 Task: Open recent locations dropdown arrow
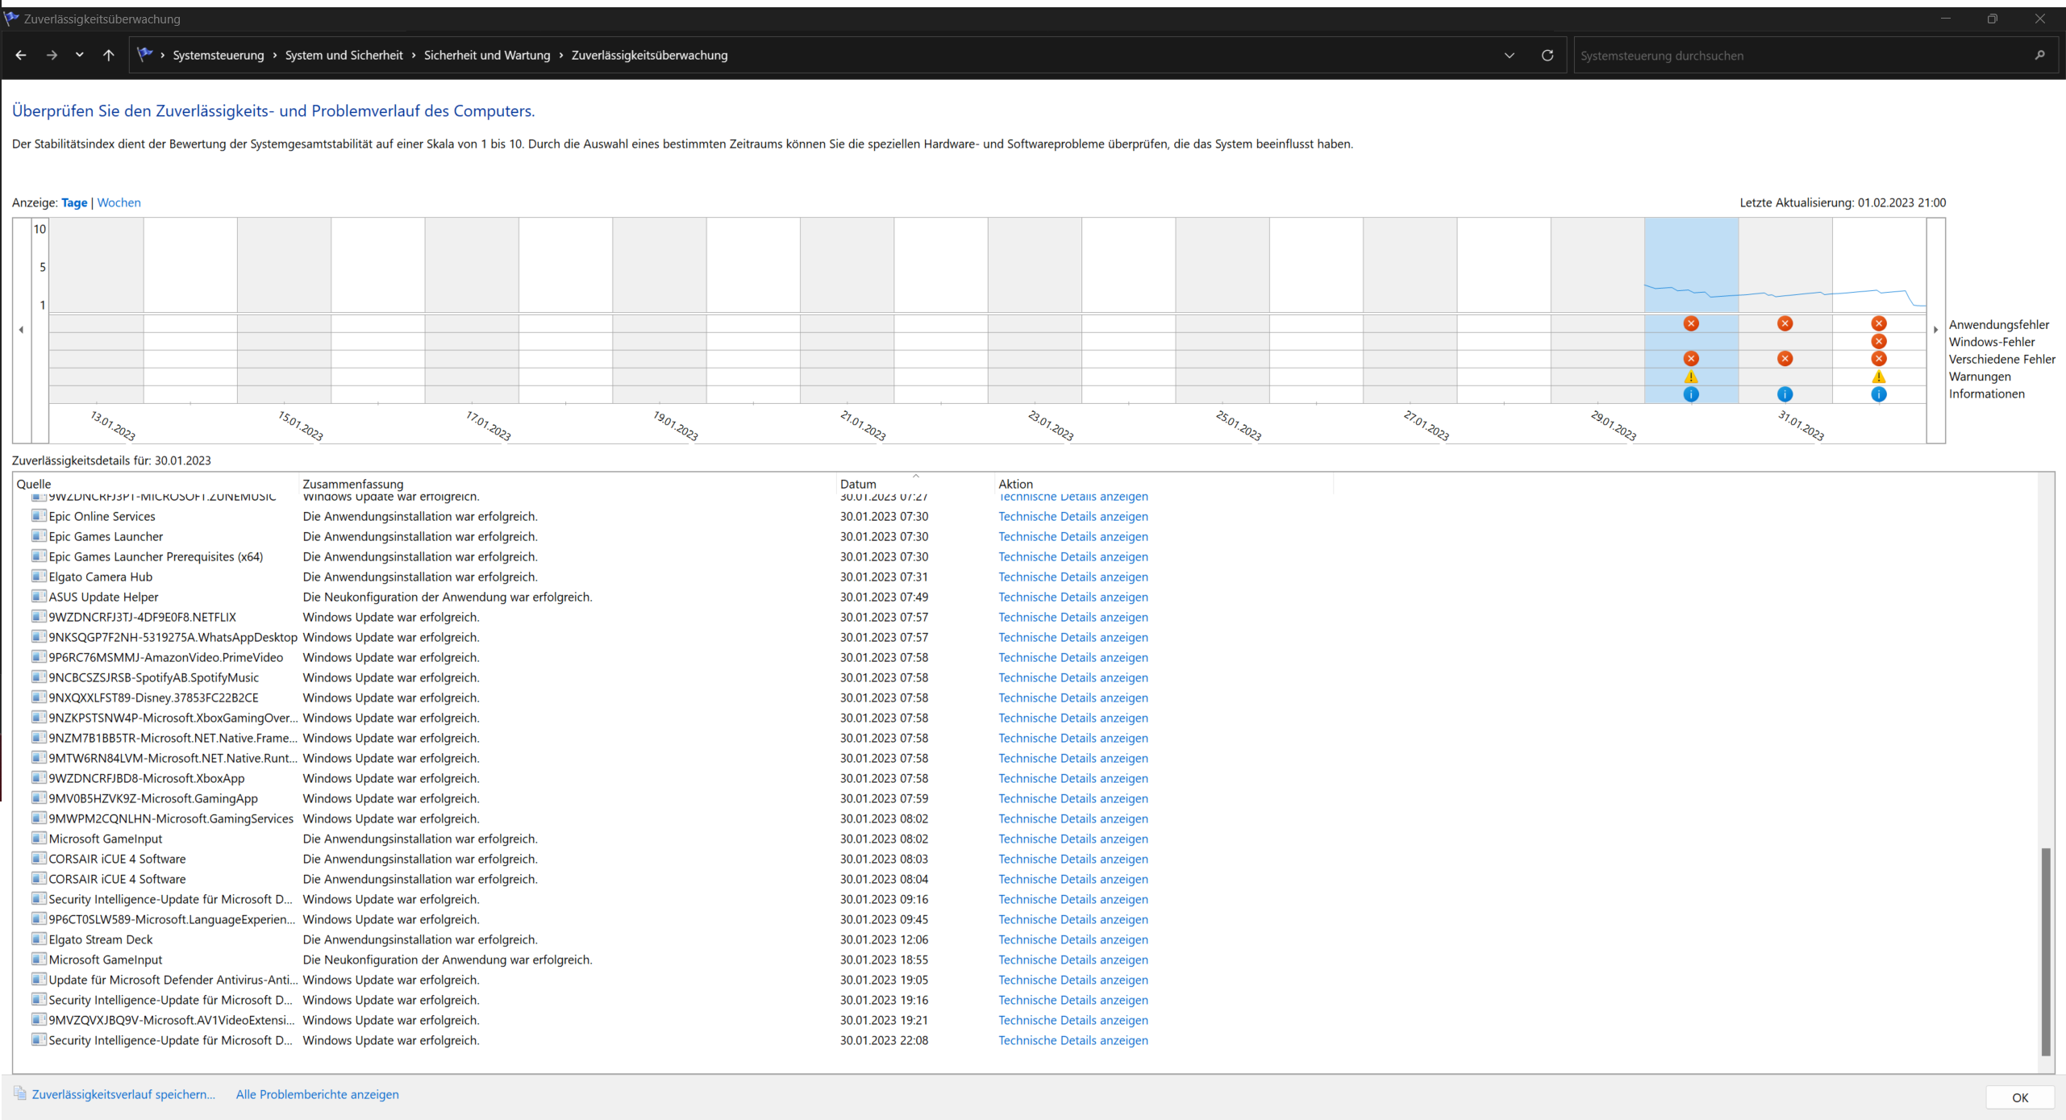click(79, 56)
